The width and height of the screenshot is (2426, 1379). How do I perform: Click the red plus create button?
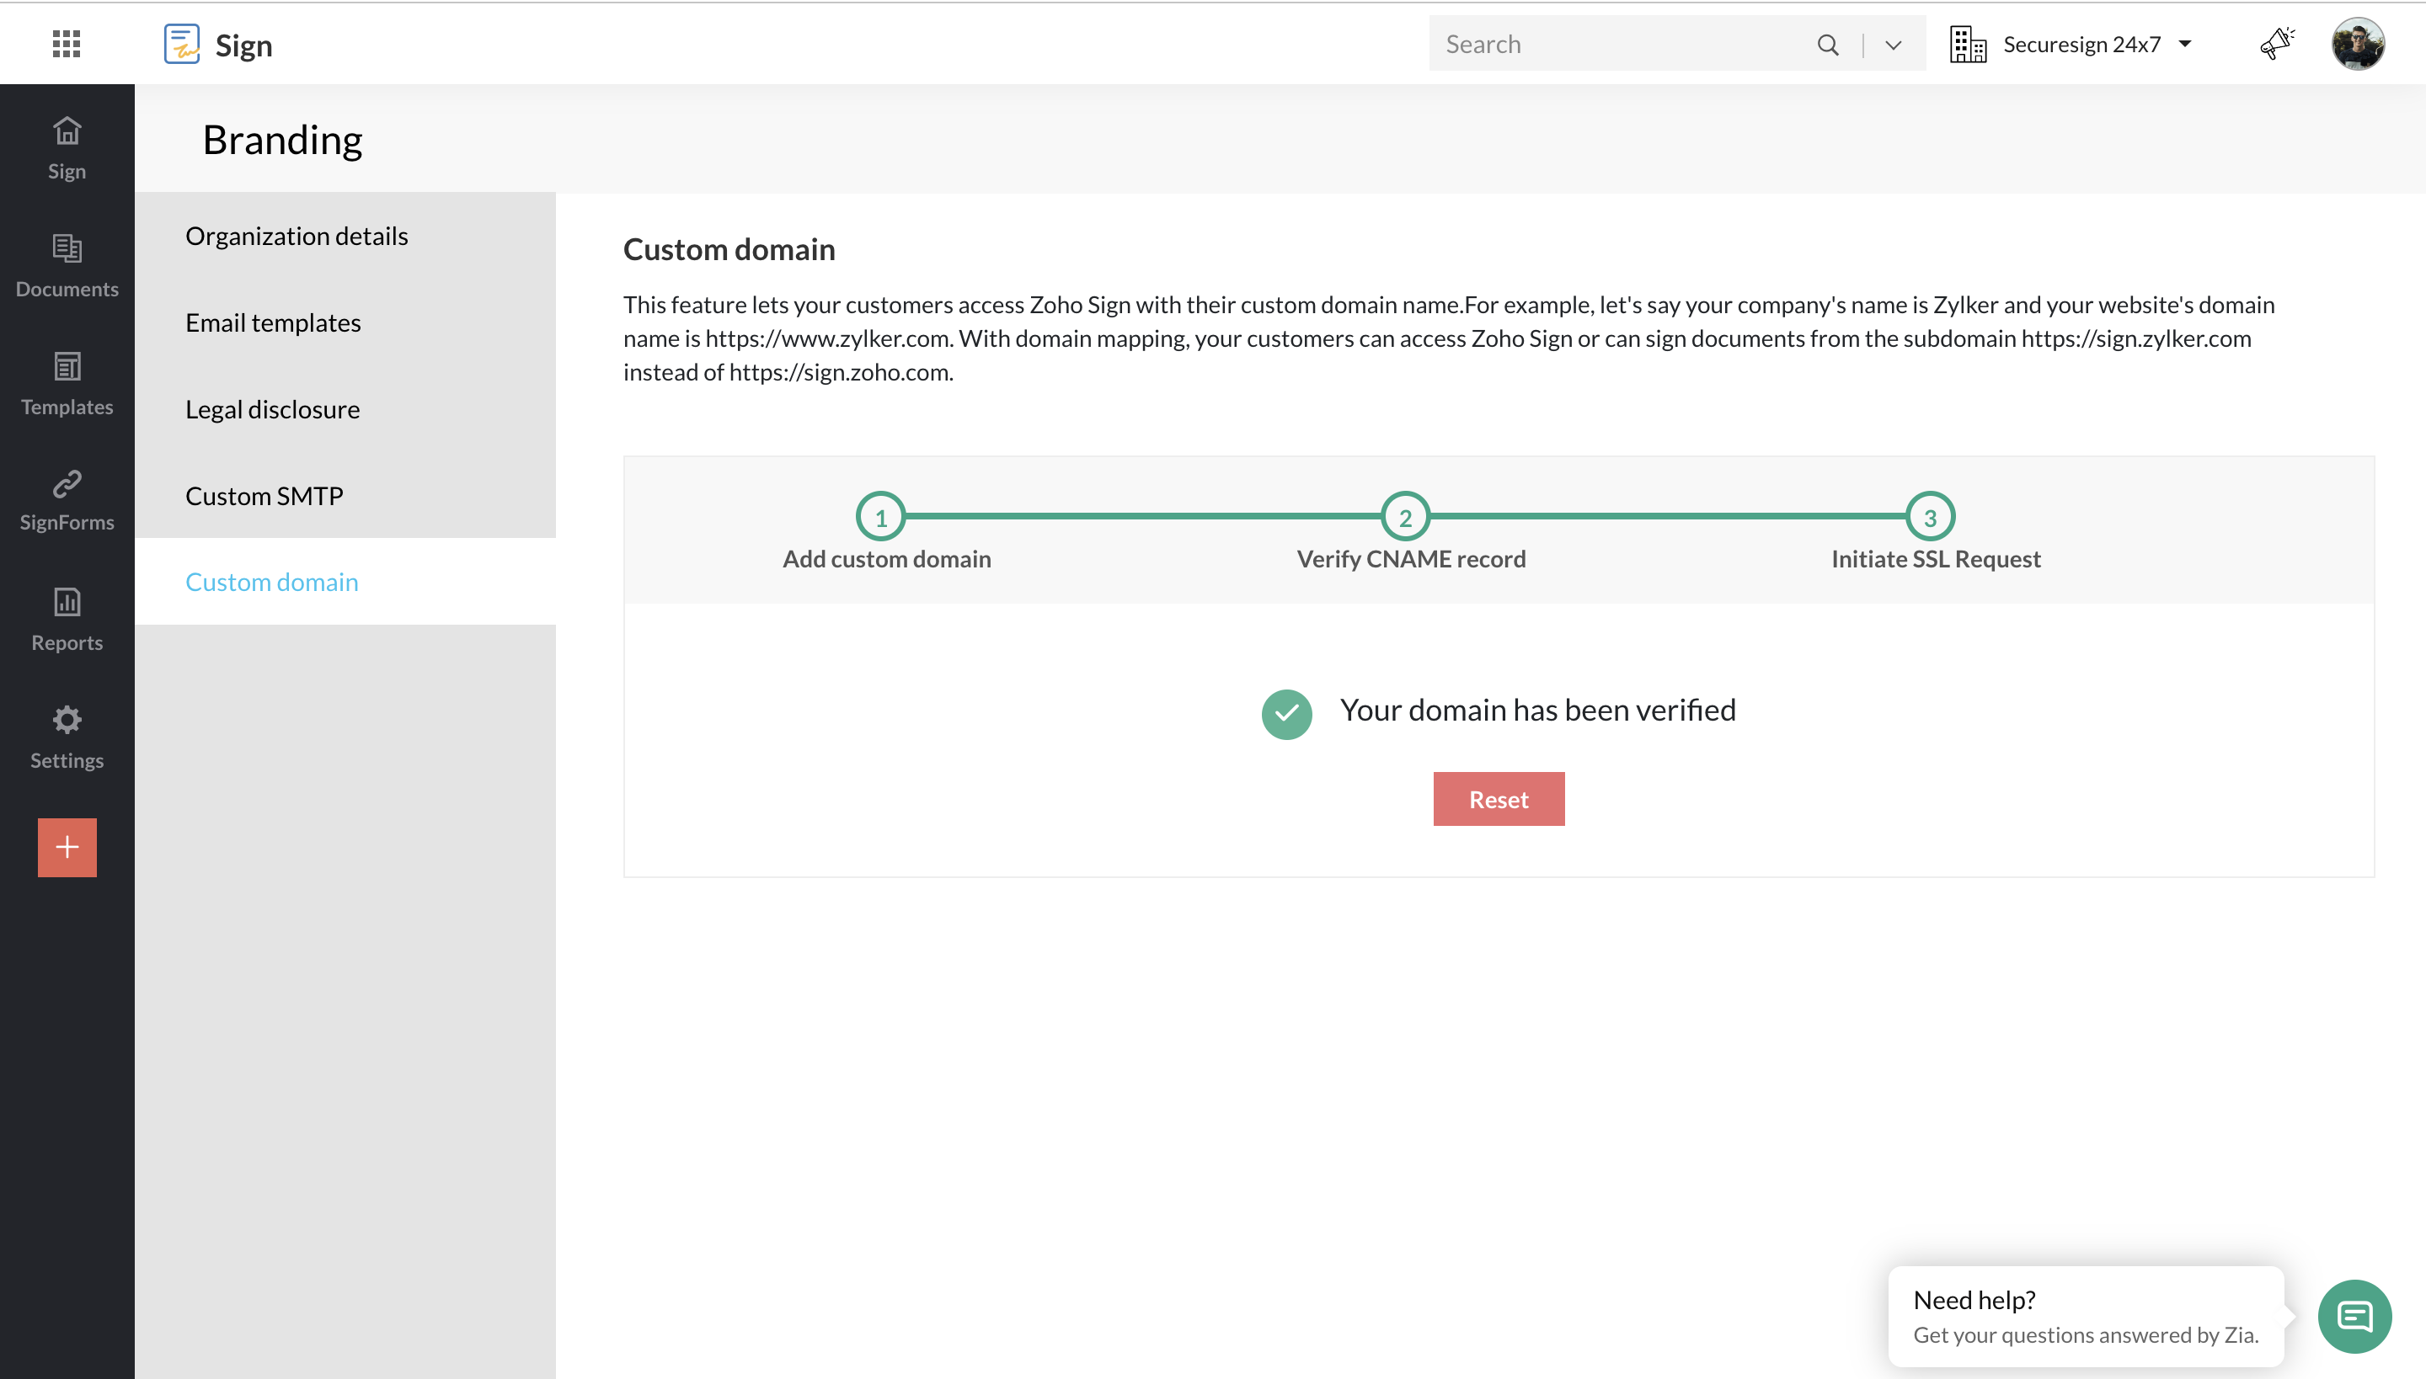(67, 847)
